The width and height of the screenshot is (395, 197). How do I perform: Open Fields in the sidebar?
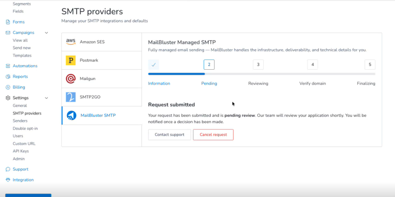[18, 11]
